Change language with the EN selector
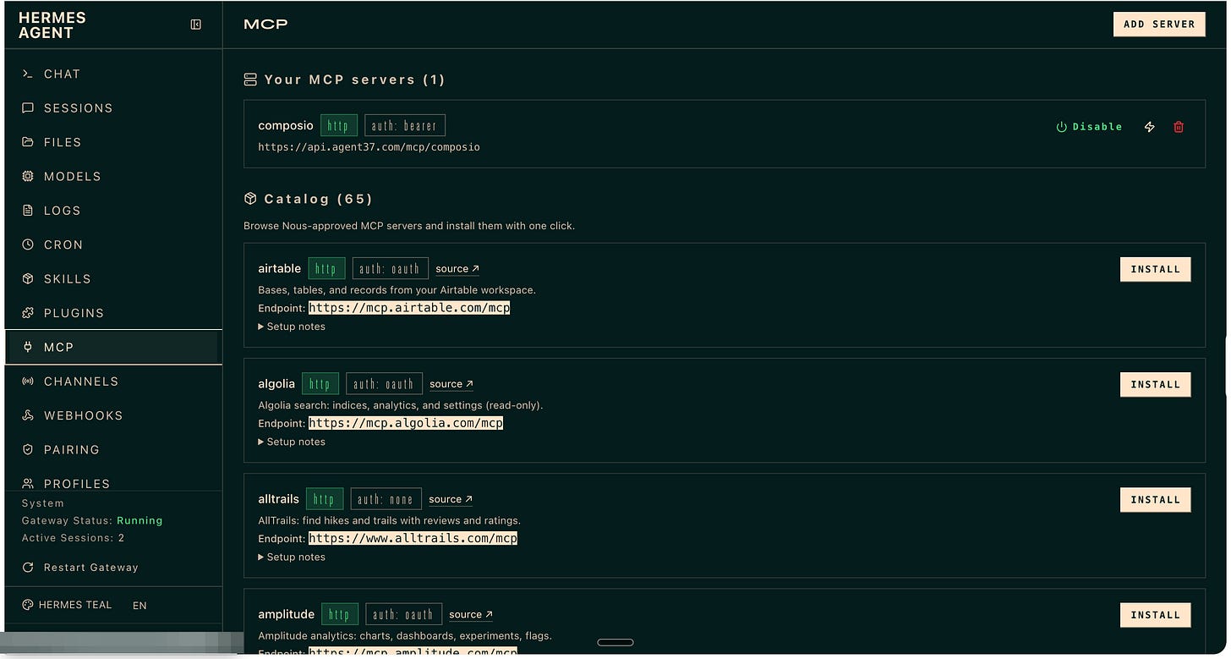The image size is (1231, 659). pyautogui.click(x=140, y=606)
